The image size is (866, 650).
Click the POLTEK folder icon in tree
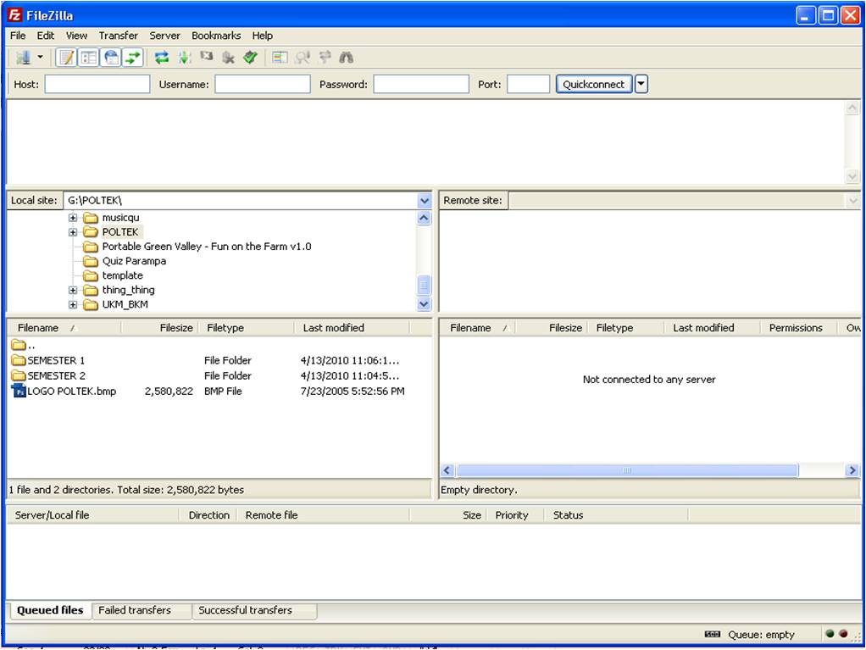pos(91,232)
